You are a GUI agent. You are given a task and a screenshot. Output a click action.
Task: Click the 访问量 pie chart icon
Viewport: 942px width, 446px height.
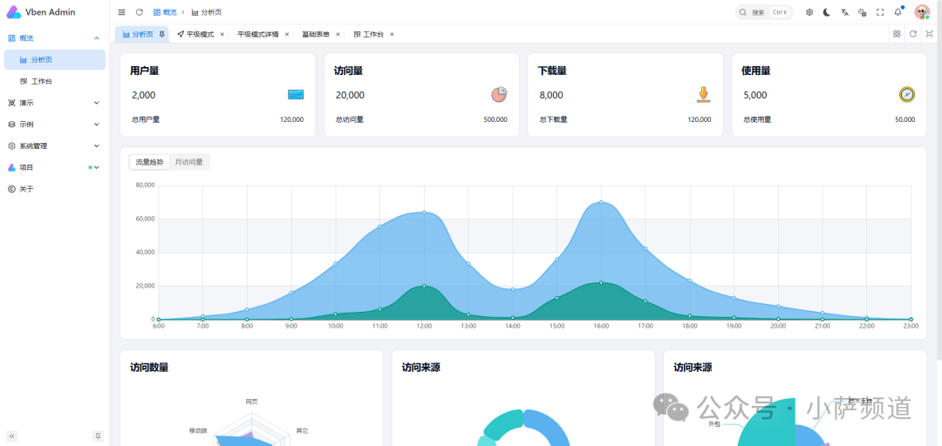point(499,94)
